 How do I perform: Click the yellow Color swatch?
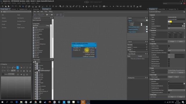pos(170,22)
